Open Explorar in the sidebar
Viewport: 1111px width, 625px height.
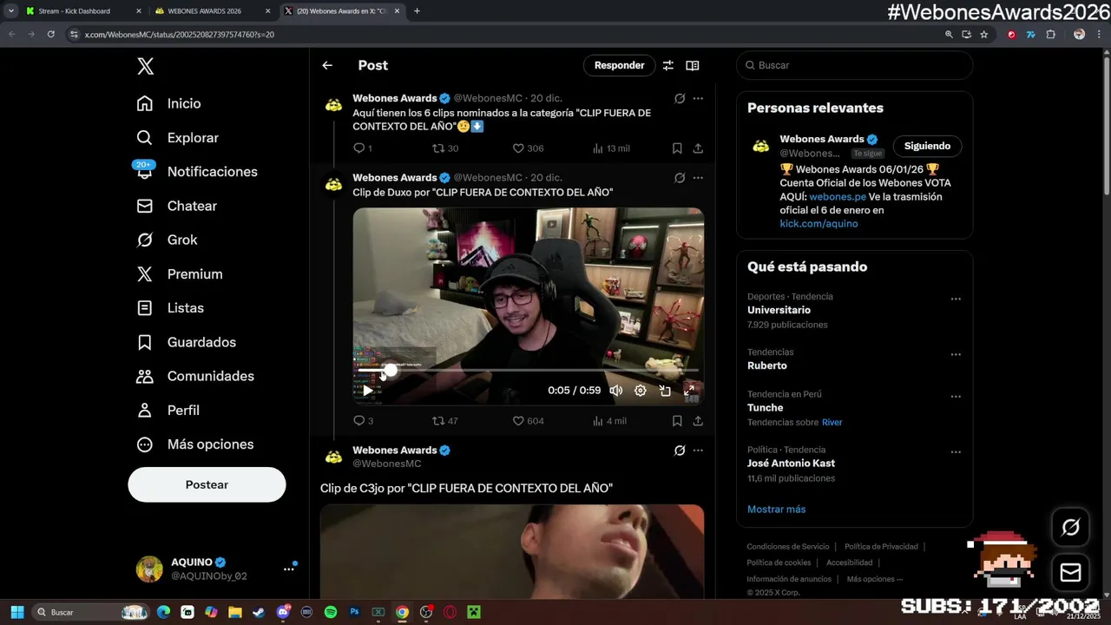pos(178,138)
